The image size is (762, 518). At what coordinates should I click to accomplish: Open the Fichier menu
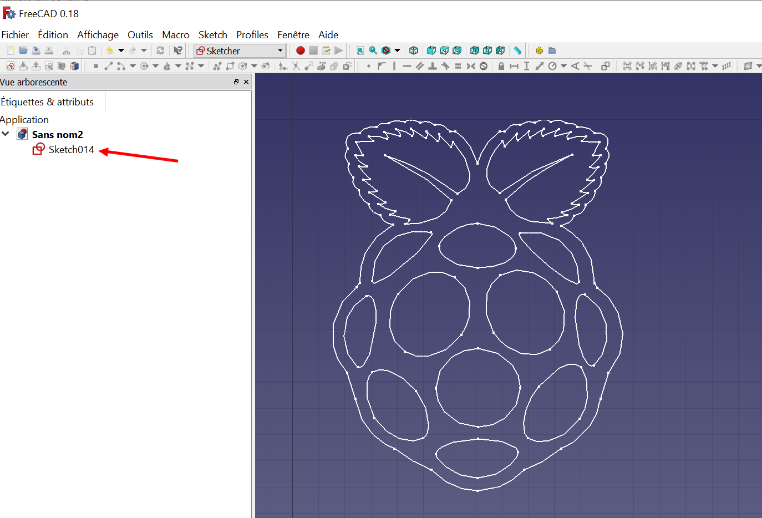15,34
